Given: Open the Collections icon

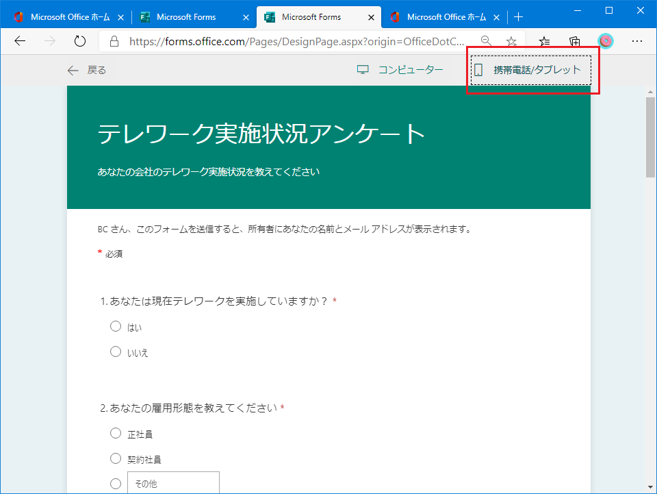Looking at the screenshot, I should click(x=575, y=41).
